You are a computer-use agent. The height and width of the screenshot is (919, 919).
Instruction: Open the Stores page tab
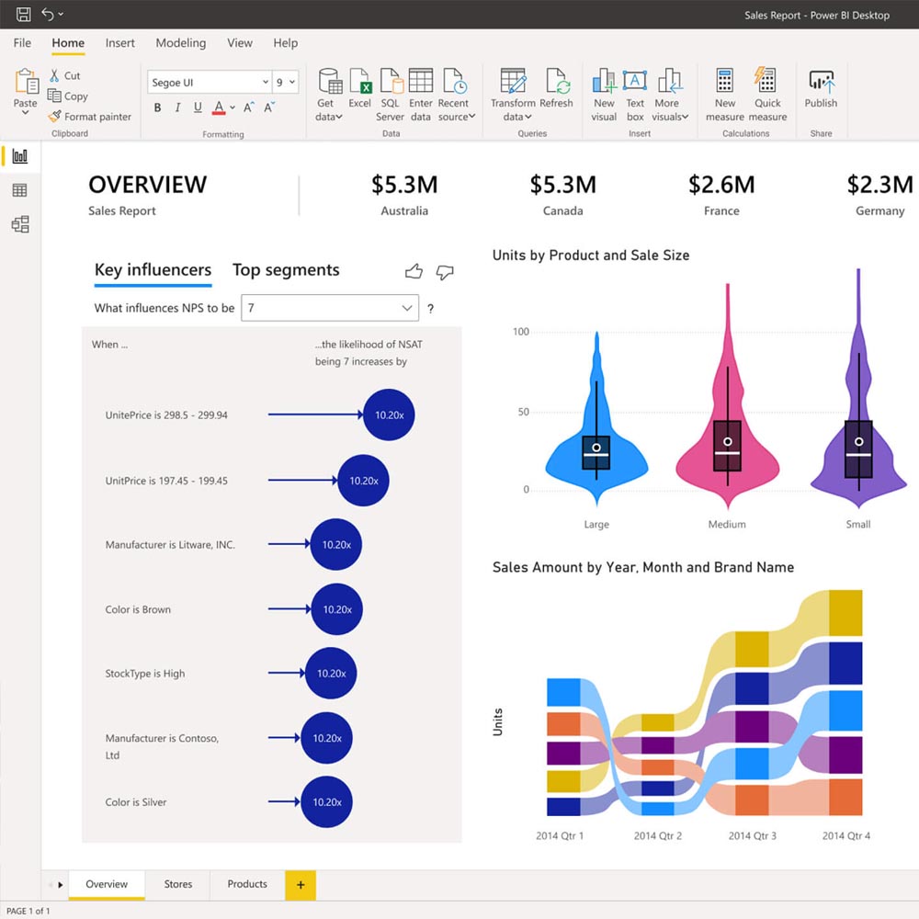pos(177,884)
